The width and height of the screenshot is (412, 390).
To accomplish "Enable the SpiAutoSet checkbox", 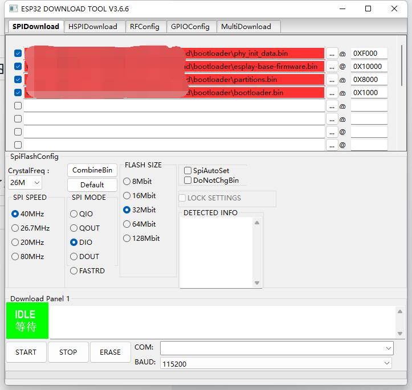I will click(188, 171).
